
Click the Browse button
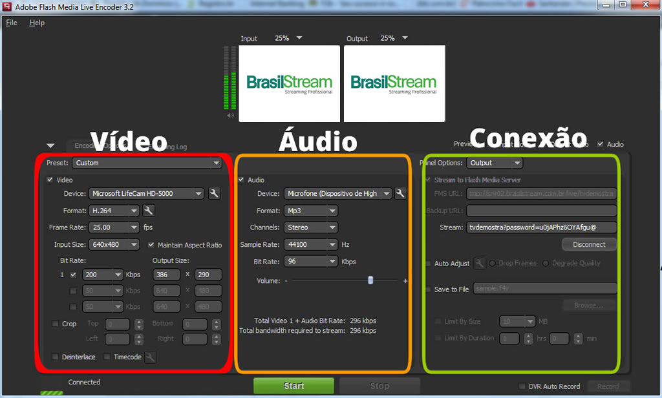pos(589,305)
